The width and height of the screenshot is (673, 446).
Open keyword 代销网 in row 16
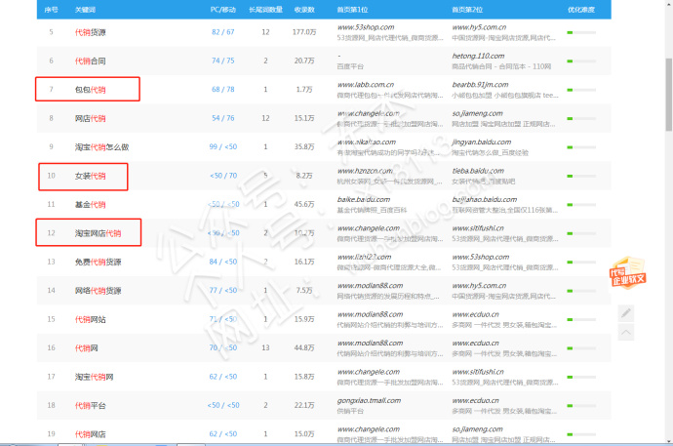pos(86,348)
